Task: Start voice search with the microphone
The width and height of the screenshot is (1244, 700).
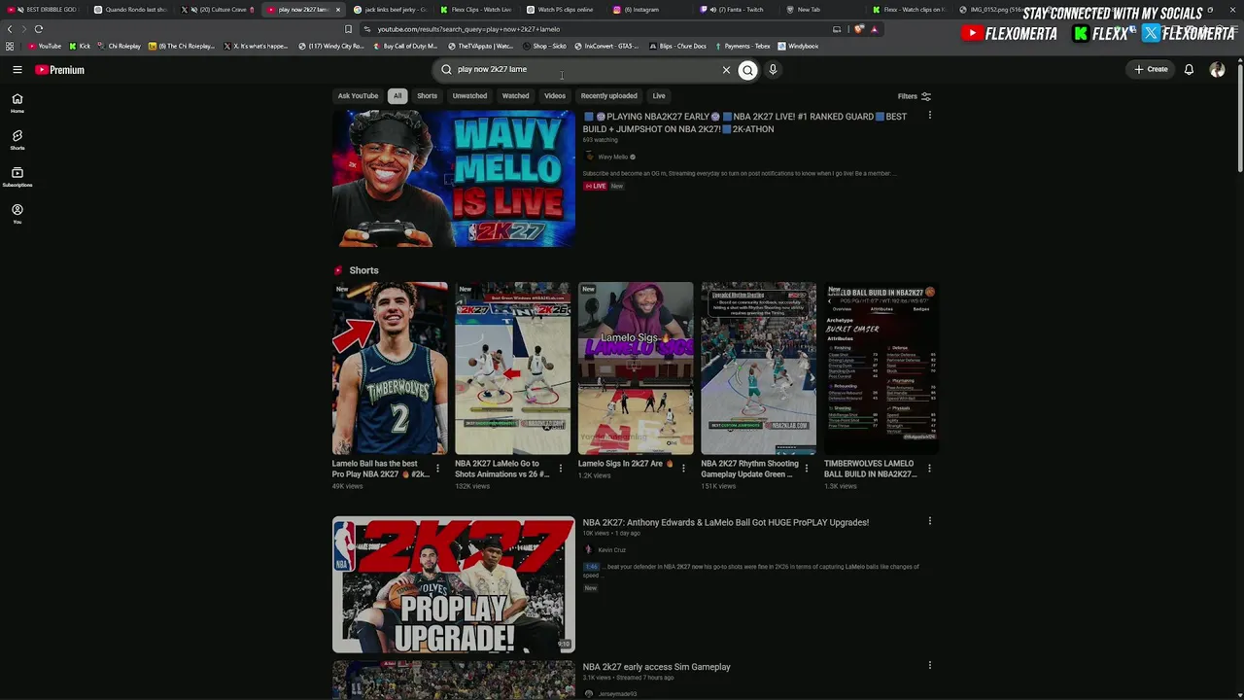Action: (x=773, y=70)
